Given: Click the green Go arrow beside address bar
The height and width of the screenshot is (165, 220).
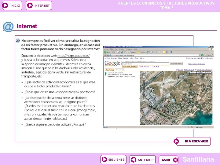Looking at the screenshot, I should coord(202,55).
